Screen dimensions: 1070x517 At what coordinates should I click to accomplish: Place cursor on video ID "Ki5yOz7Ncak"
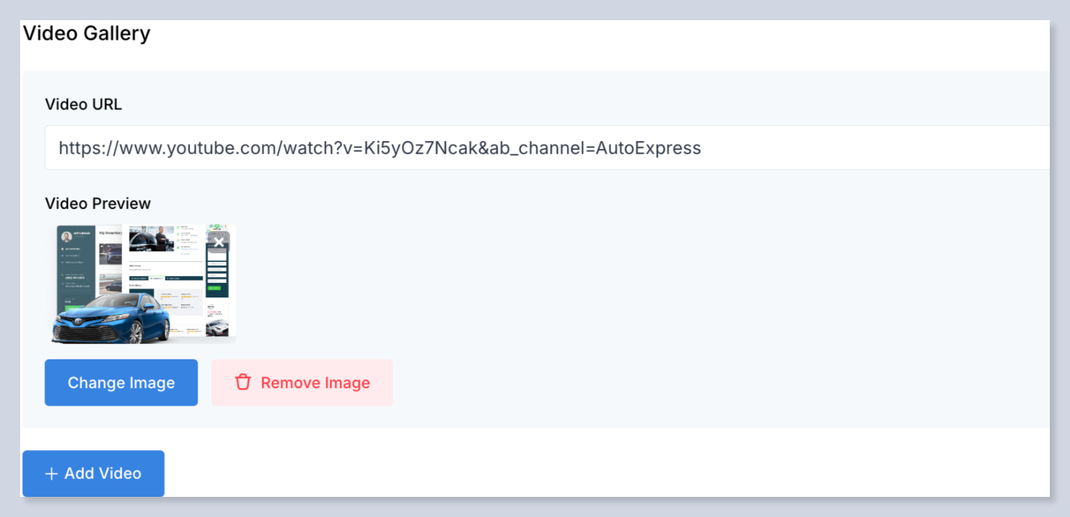click(x=420, y=148)
